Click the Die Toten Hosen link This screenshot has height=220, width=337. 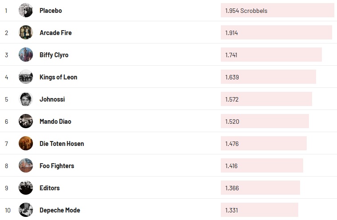pyautogui.click(x=61, y=143)
